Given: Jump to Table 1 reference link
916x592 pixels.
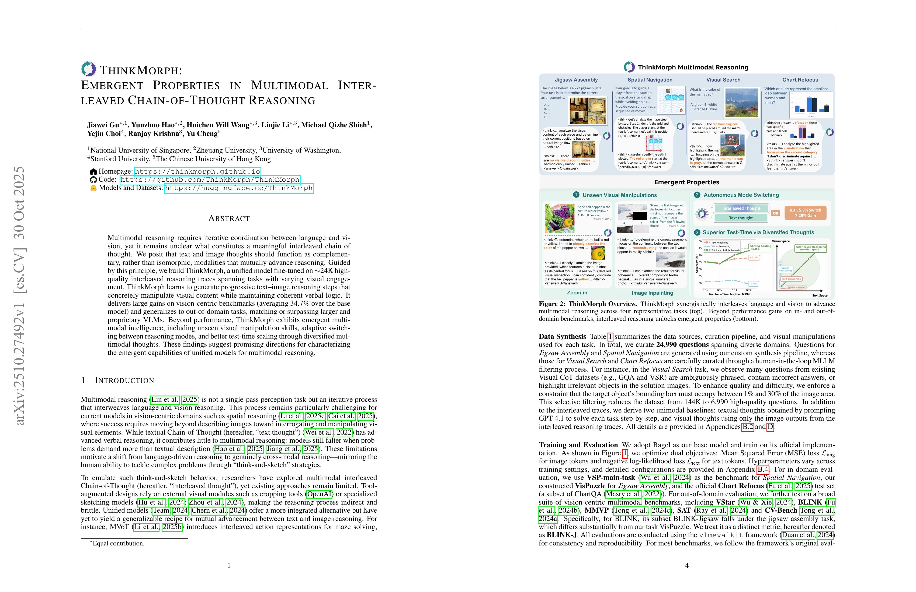Looking at the screenshot, I should (610, 337).
